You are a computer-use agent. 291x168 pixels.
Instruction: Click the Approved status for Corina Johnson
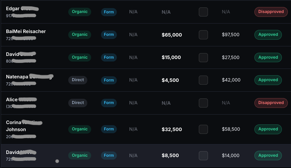click(268, 129)
